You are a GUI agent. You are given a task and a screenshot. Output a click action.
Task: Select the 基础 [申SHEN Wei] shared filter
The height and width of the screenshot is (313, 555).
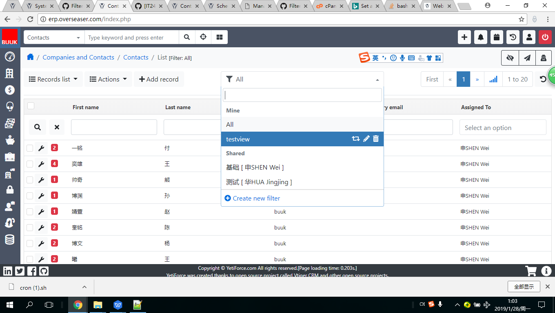click(x=302, y=167)
